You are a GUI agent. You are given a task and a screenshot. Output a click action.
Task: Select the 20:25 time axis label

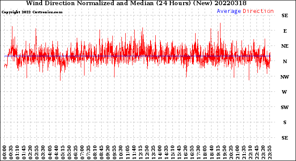[231, 152]
